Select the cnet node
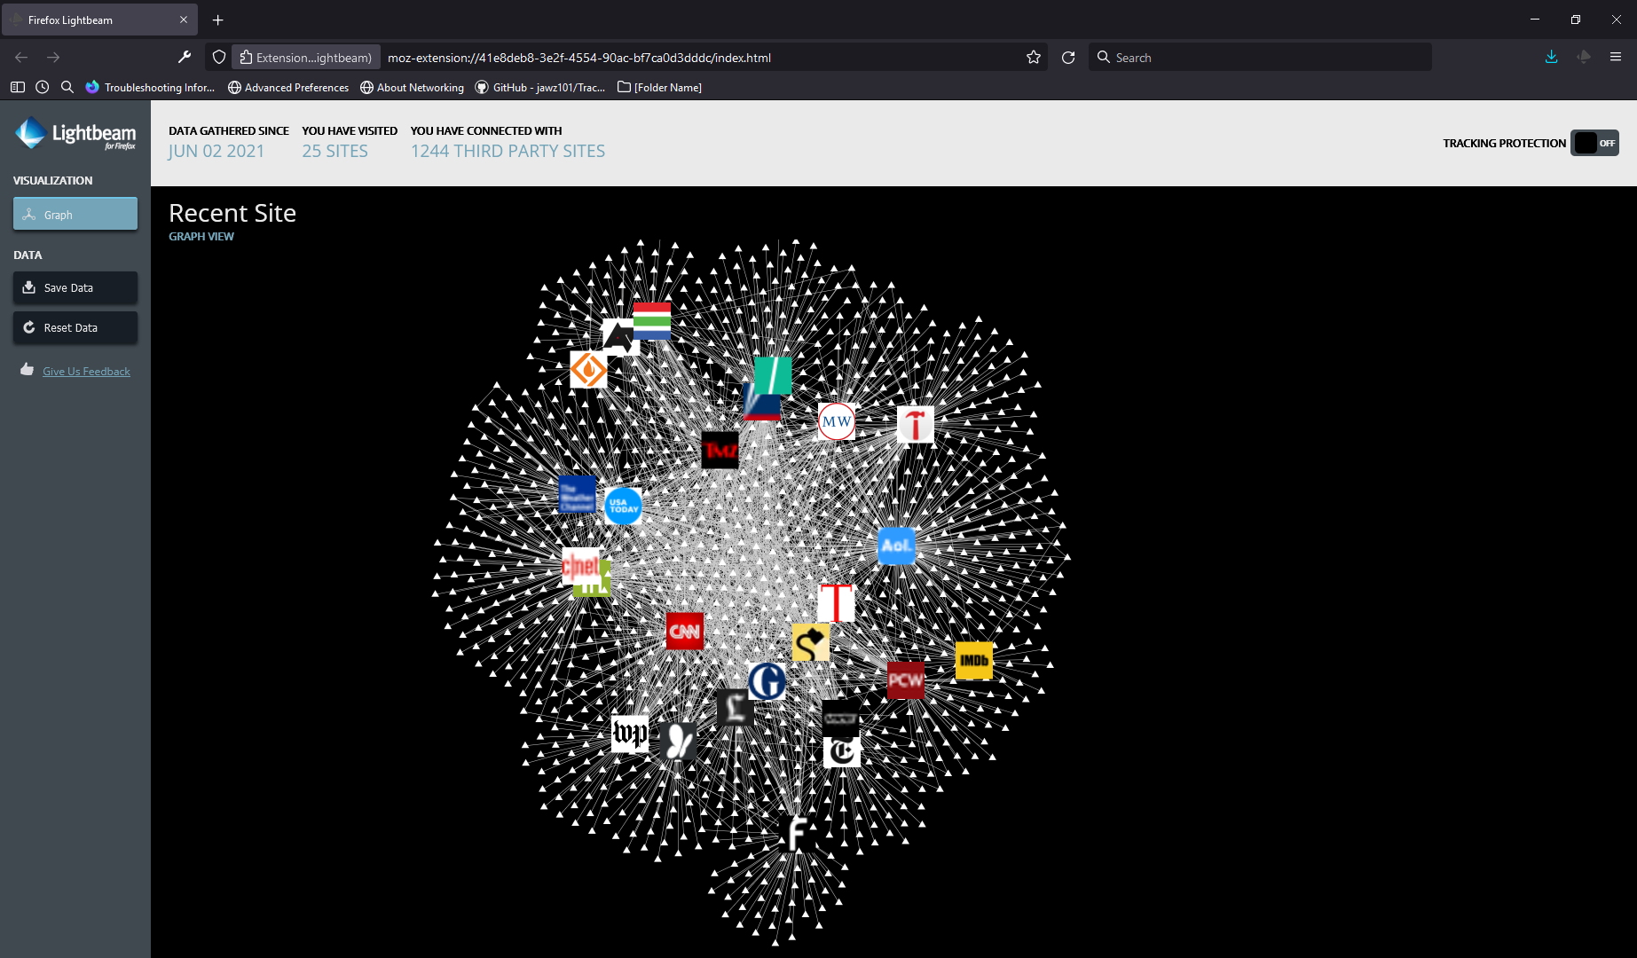The height and width of the screenshot is (958, 1637). [x=580, y=566]
